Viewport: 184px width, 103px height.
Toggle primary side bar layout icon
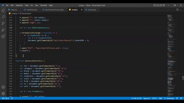(155, 5)
